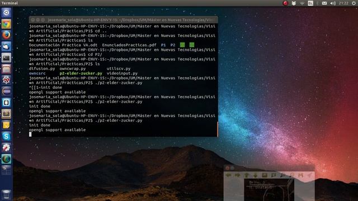Open the Ubuntu Dash home launcher icon
The height and width of the screenshot is (201, 358).
click(6, 12)
